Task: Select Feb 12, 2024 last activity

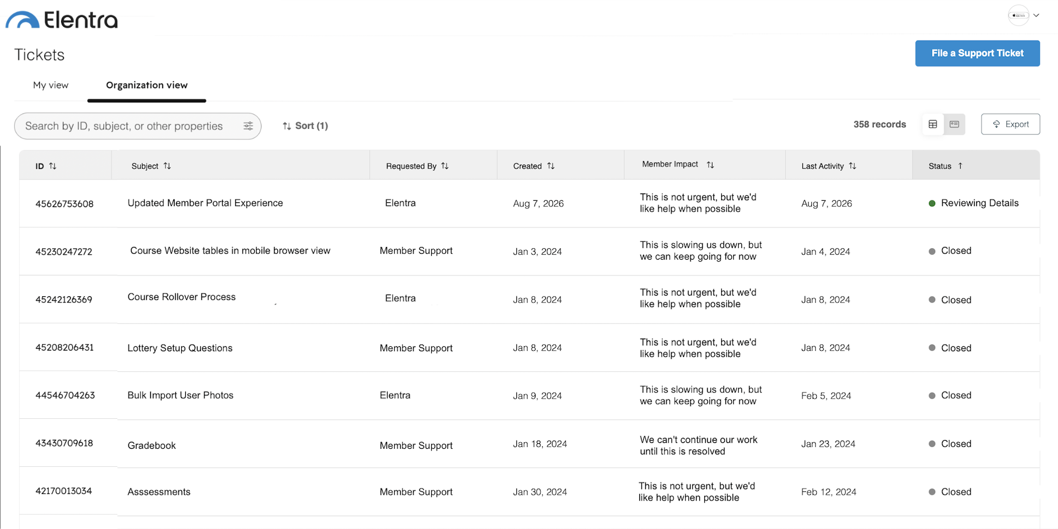Action: pyautogui.click(x=829, y=492)
